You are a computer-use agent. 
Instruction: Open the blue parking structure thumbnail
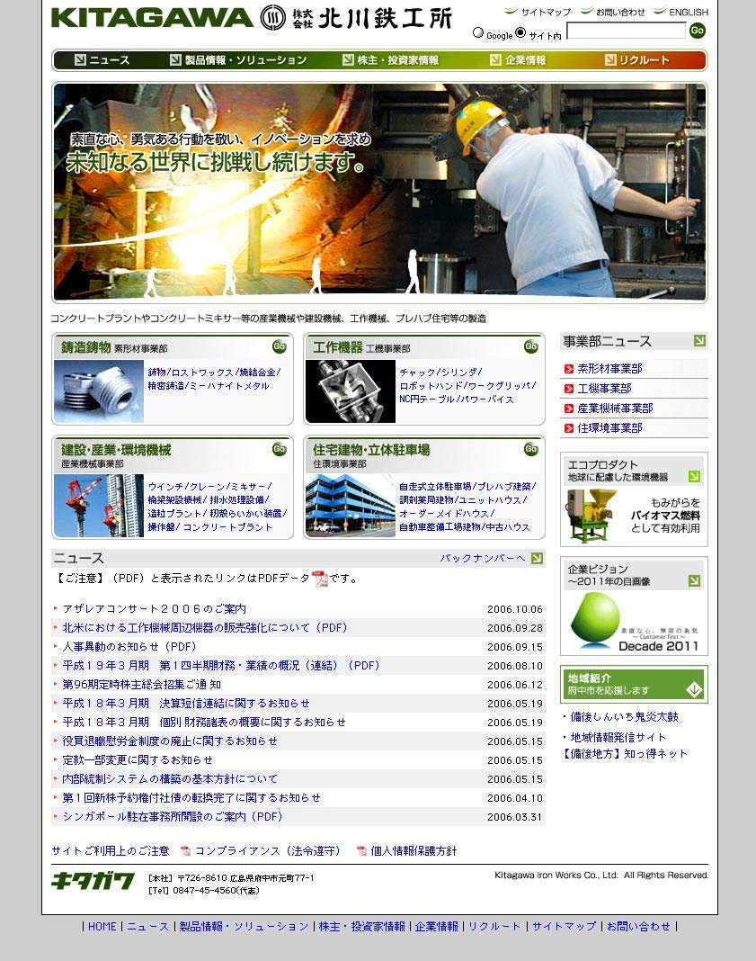351,506
